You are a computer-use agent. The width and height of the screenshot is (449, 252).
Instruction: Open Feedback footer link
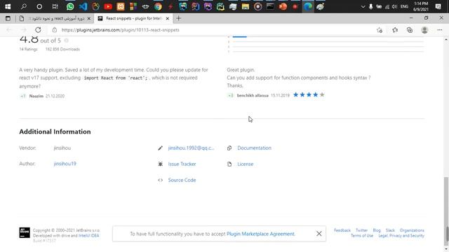click(x=342, y=230)
